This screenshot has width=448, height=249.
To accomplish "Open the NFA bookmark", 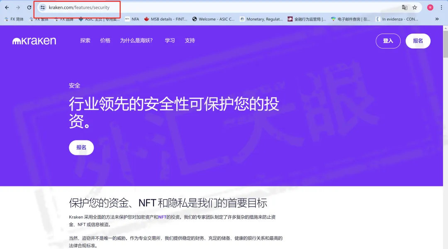I will [x=132, y=19].
